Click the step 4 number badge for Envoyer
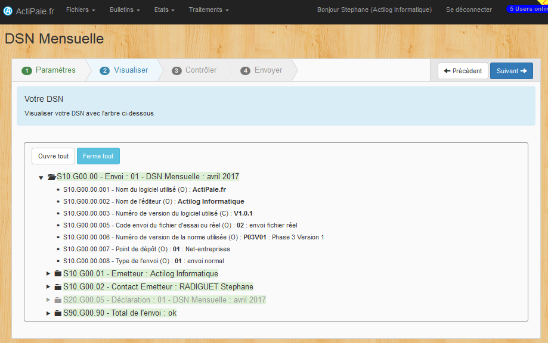 tap(245, 71)
